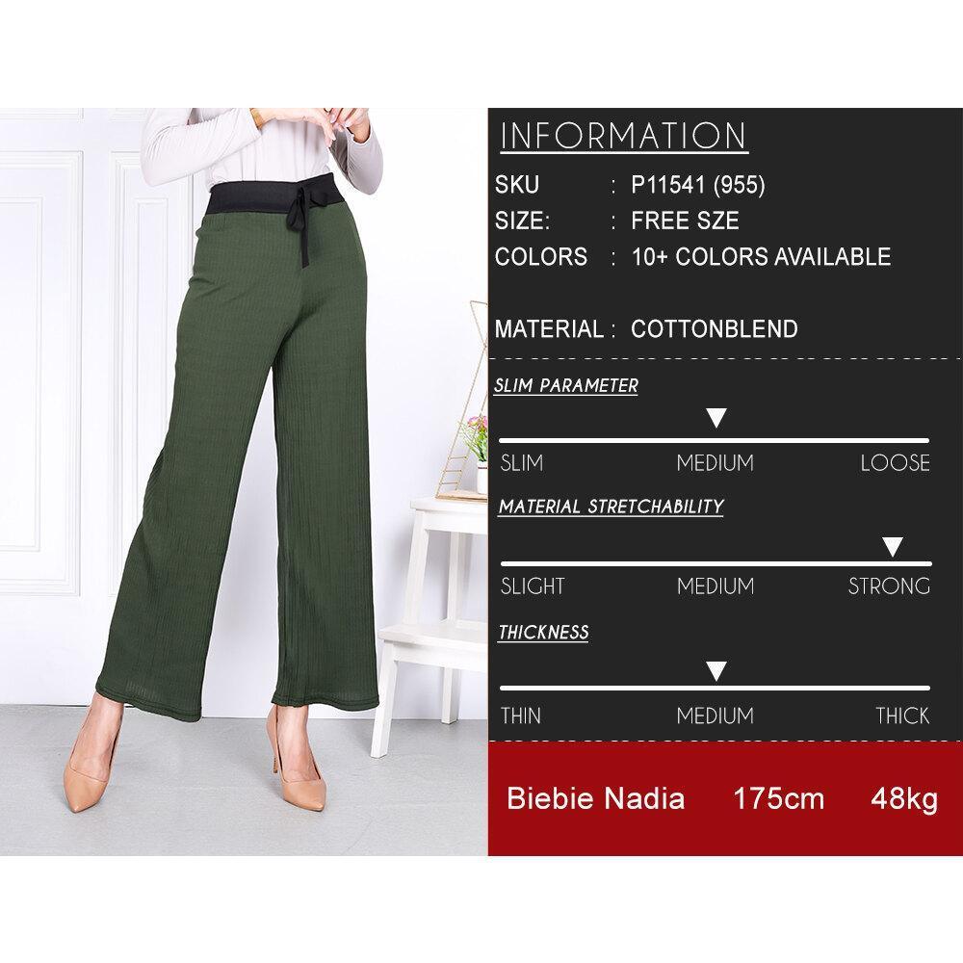Click the Thickness triangle marker

pos(716,671)
